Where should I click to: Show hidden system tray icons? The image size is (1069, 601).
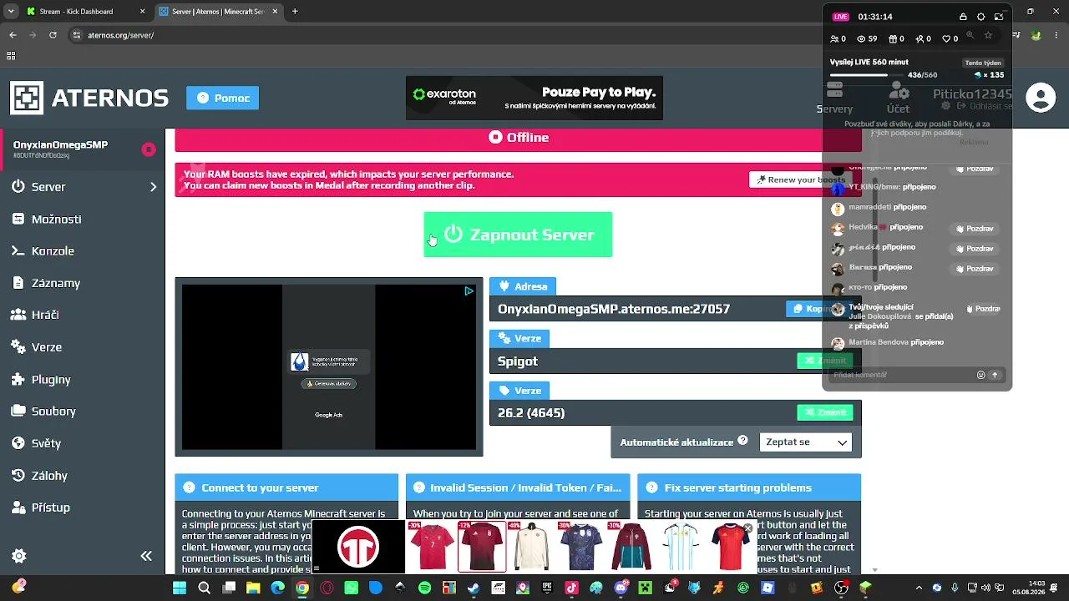click(919, 588)
